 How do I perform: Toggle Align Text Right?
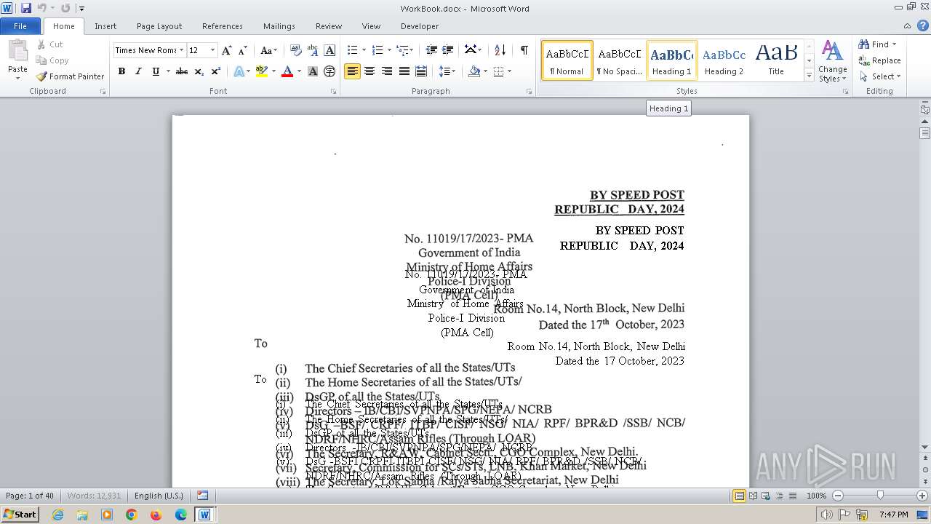386,71
